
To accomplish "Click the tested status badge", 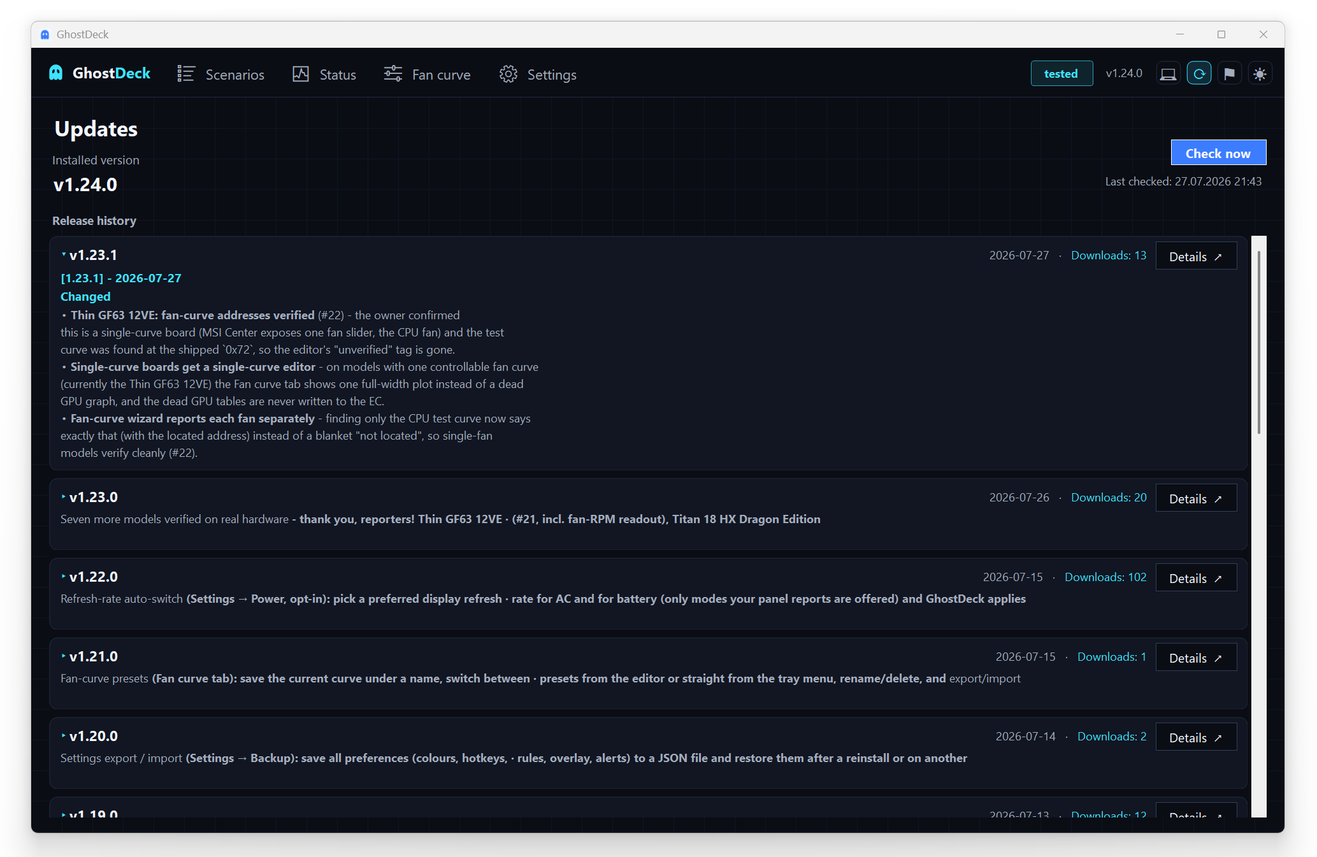I will point(1062,73).
